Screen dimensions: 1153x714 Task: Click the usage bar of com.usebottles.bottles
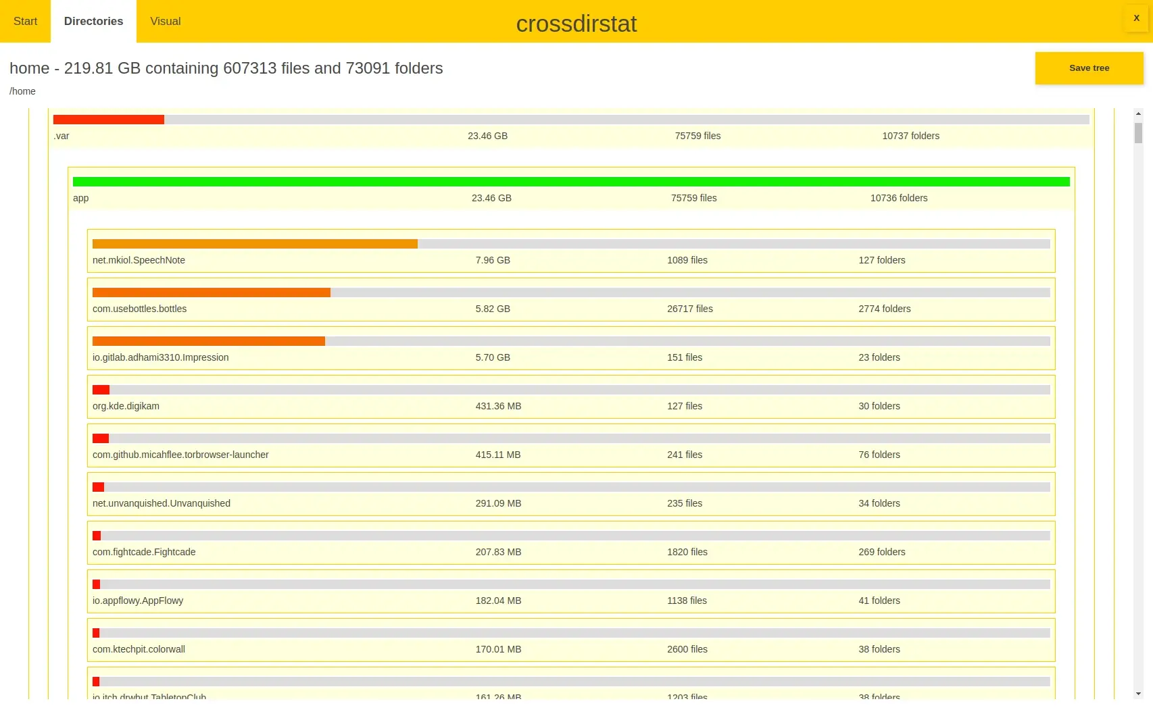pyautogui.click(x=212, y=292)
